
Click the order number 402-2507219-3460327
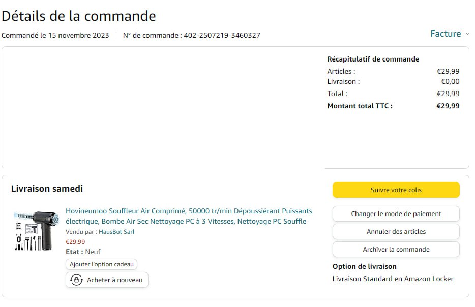[x=222, y=36]
